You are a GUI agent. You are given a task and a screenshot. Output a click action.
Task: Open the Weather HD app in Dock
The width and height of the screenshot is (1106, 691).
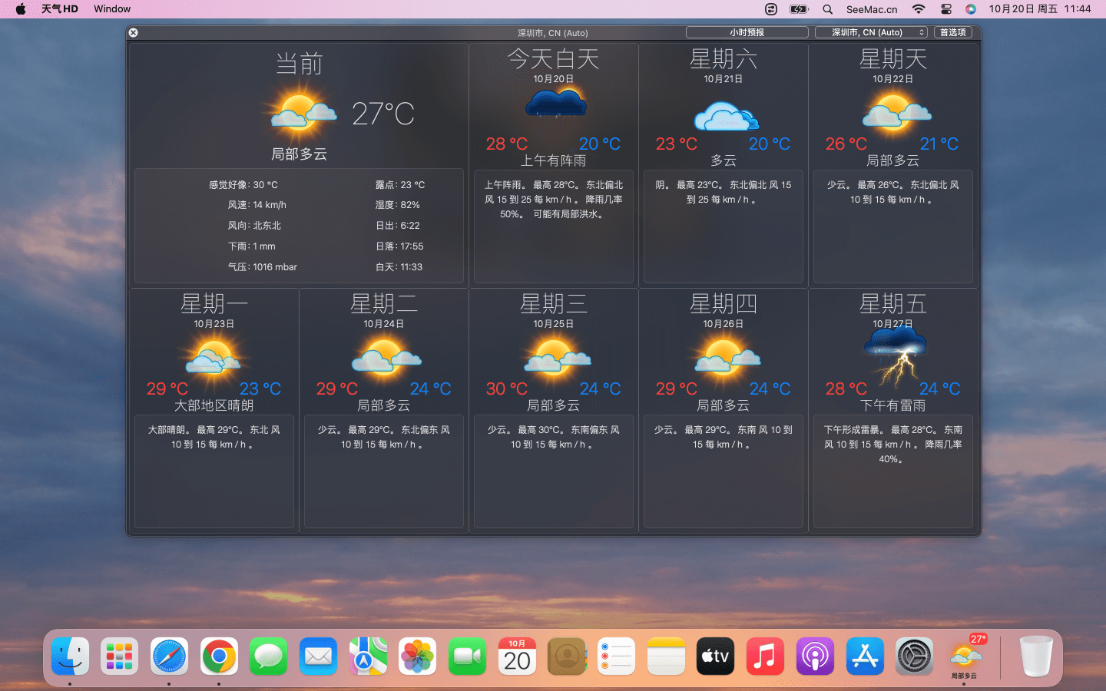[964, 656]
